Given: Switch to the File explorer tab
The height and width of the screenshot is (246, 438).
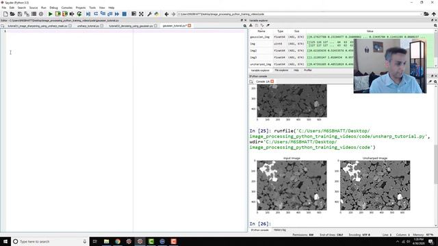Looking at the screenshot, I should pyautogui.click(x=281, y=70).
